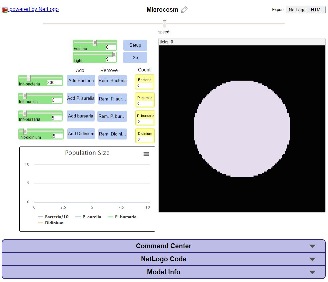
Task: Click the Init-bacteria value input field
Action: (54, 83)
